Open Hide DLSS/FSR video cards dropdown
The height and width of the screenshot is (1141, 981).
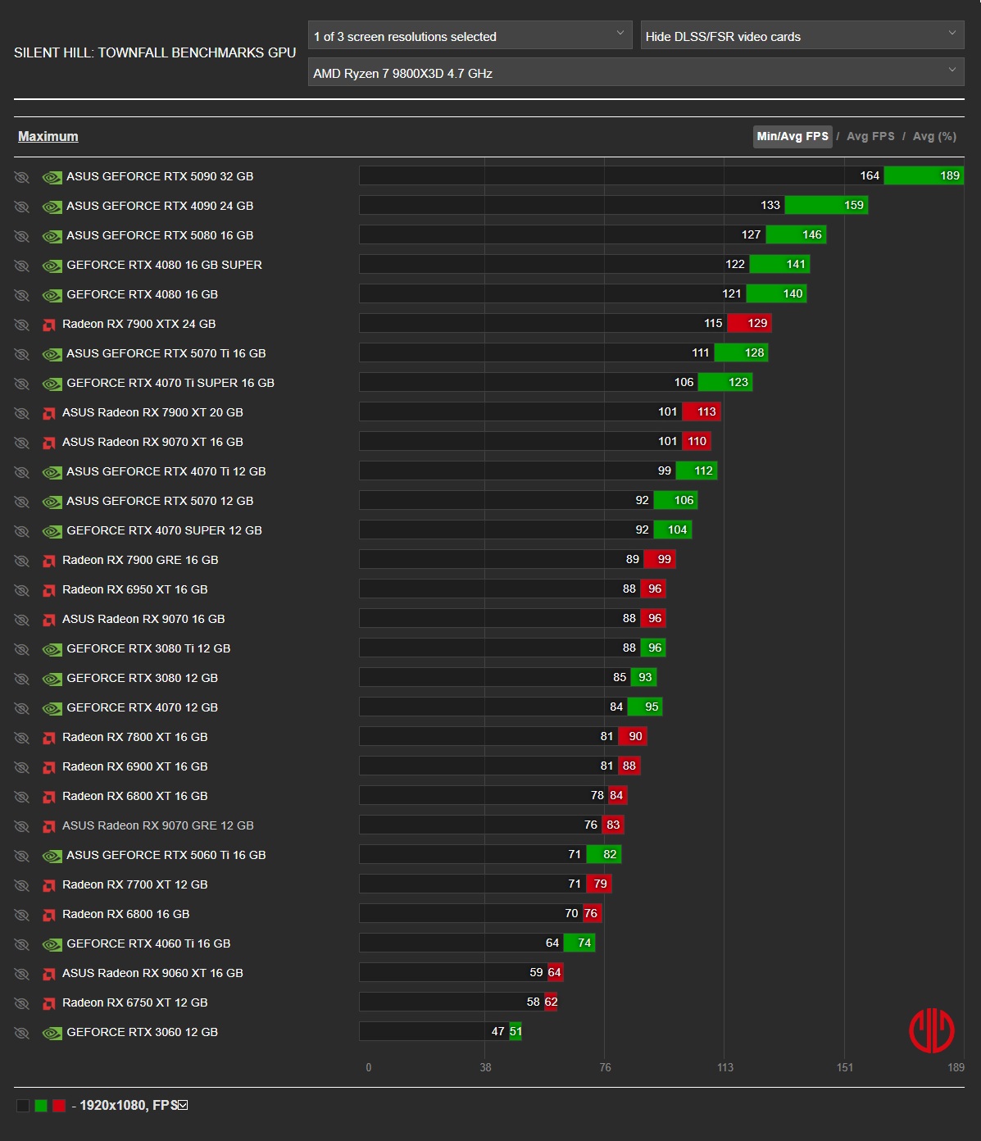pos(802,36)
